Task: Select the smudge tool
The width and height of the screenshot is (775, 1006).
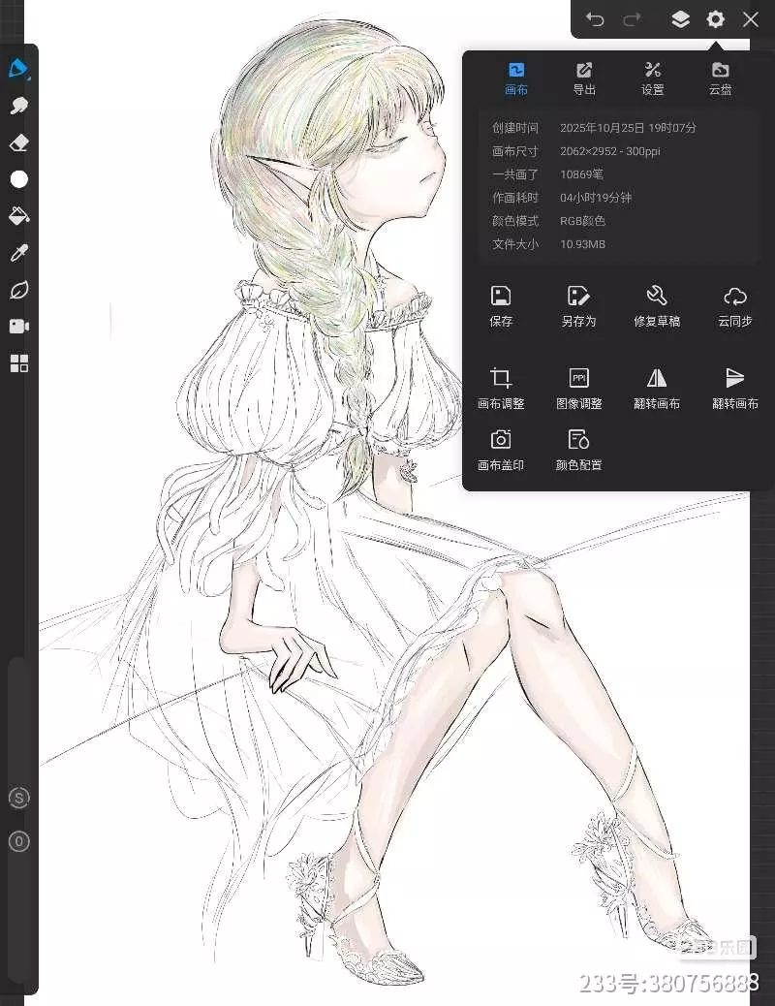Action: (18, 106)
